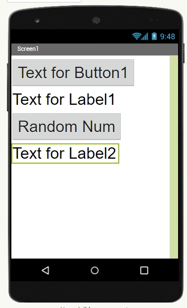This screenshot has height=308, width=187.
Task: Select the Text for Button1 button
Action: tap(73, 73)
